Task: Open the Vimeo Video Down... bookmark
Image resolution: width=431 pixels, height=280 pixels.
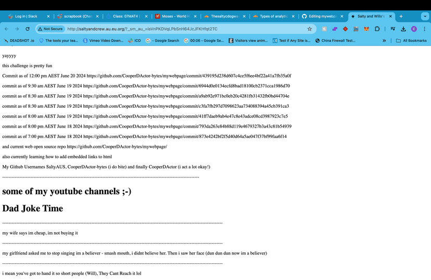Action: coord(104,41)
